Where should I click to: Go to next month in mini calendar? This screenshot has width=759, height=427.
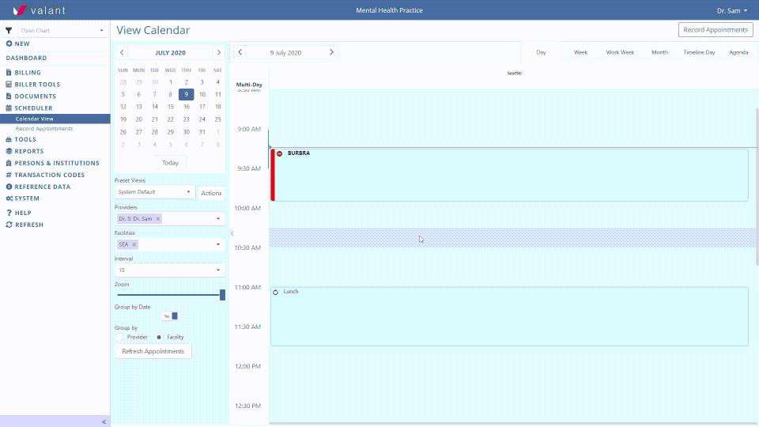point(219,52)
